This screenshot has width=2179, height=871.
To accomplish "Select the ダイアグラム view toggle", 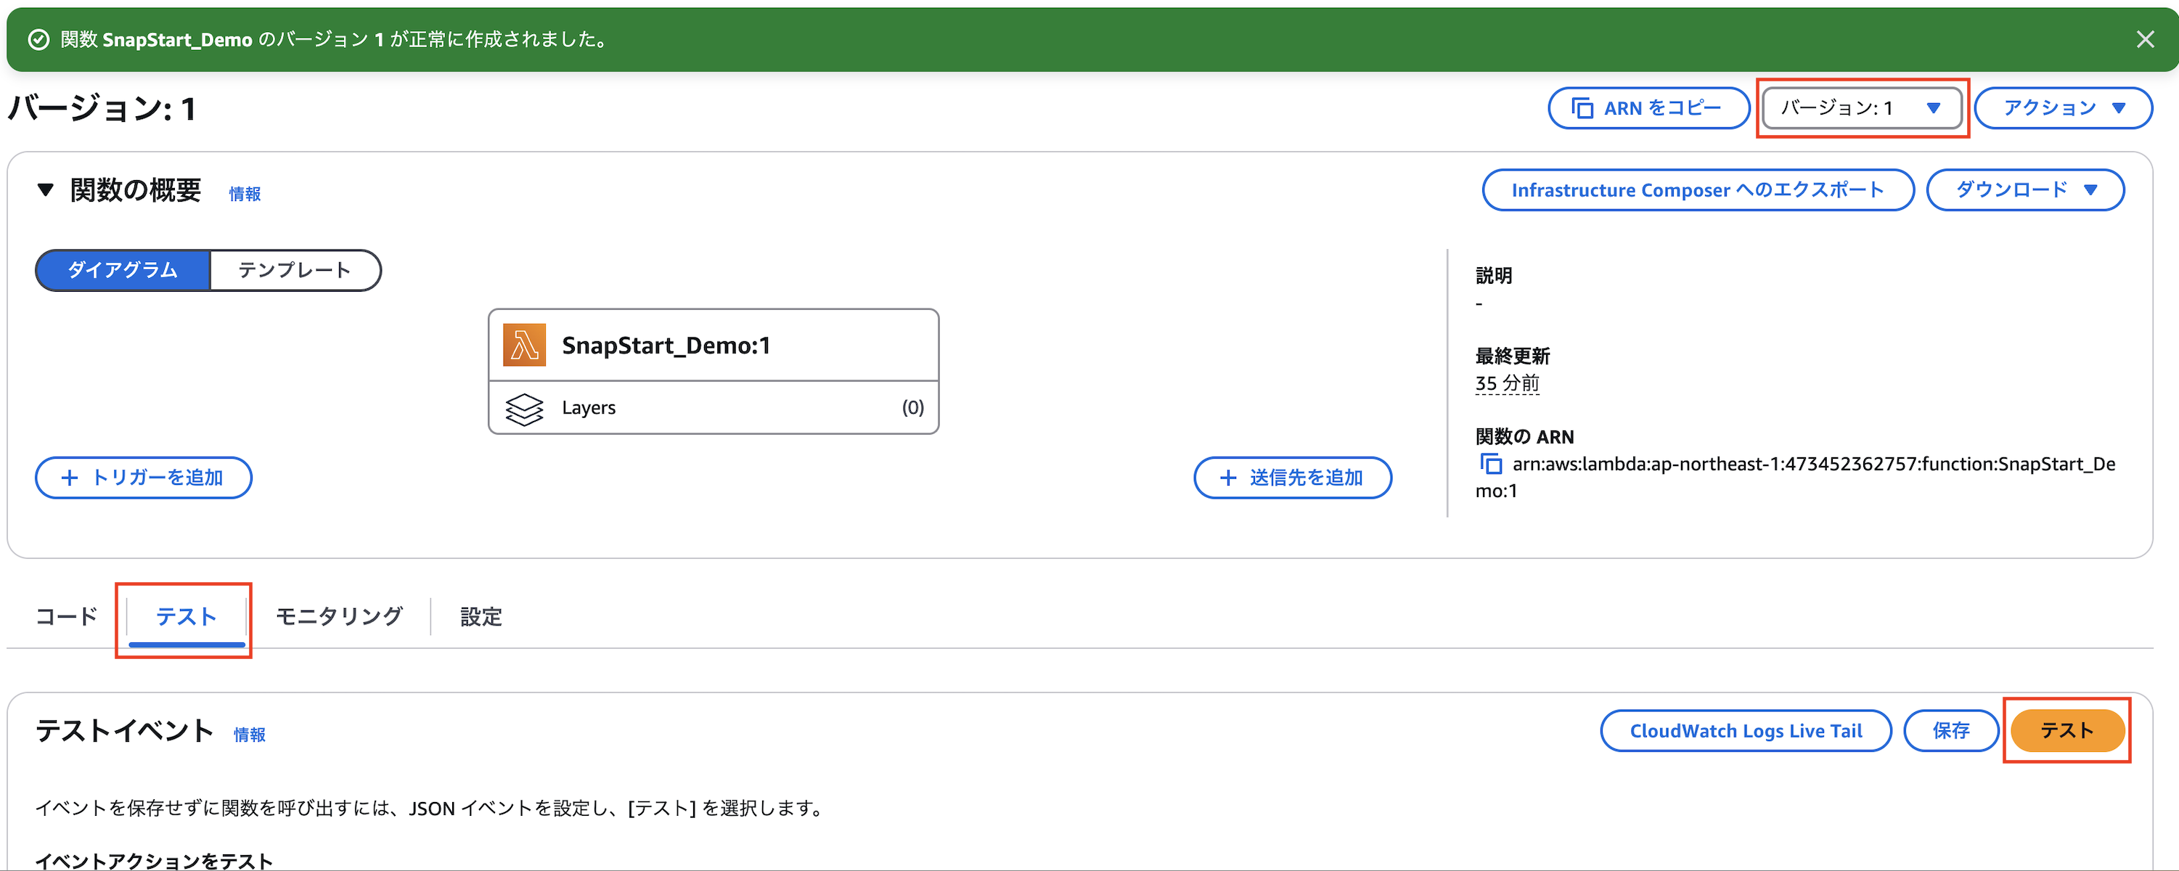I will [122, 271].
